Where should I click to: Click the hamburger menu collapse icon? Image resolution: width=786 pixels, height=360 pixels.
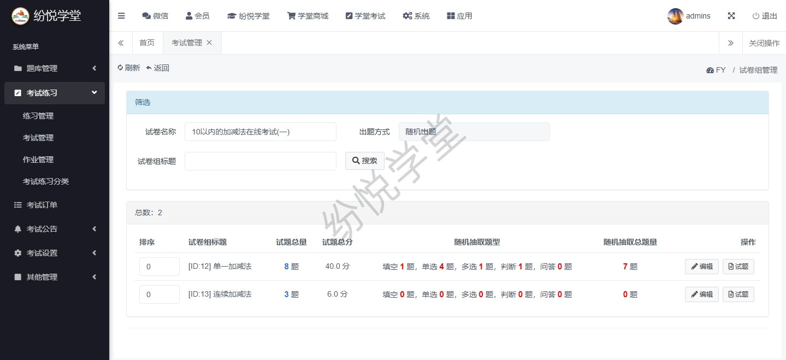(121, 16)
